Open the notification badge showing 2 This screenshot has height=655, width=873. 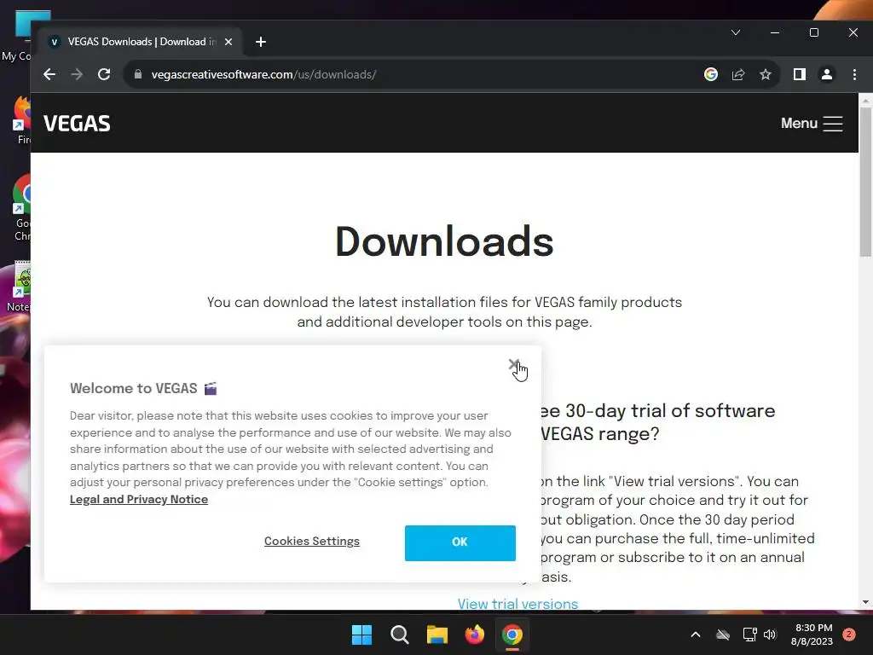click(x=849, y=634)
